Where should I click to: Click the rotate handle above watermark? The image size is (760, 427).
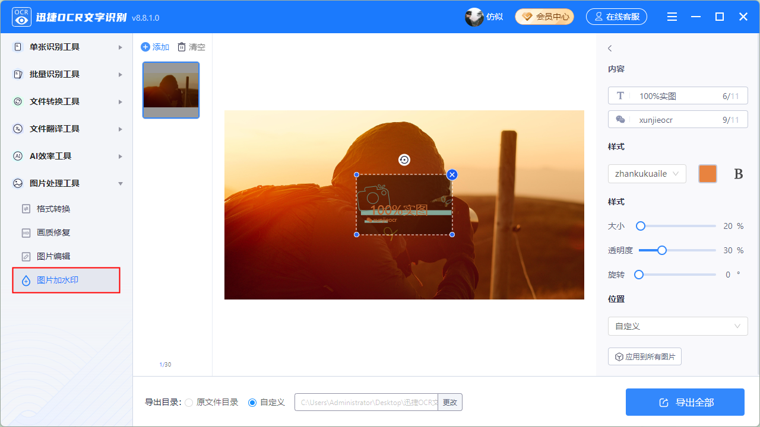click(404, 160)
